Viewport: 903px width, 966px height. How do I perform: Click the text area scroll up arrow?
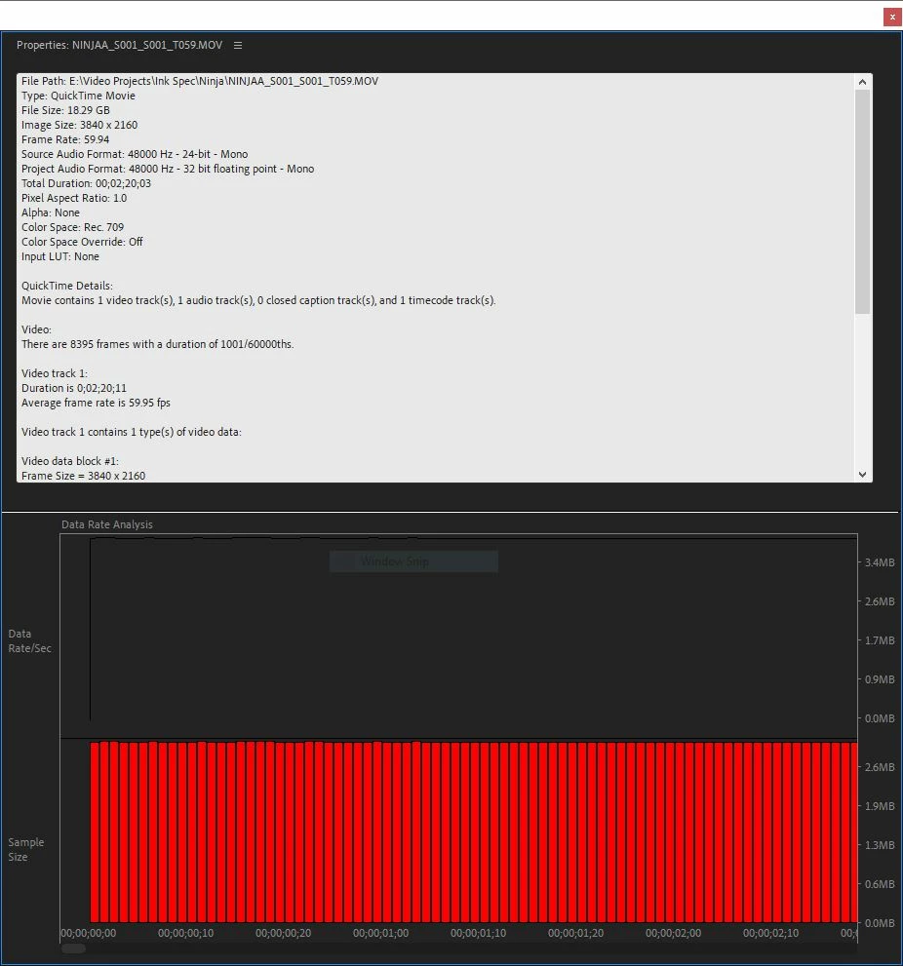(x=862, y=82)
